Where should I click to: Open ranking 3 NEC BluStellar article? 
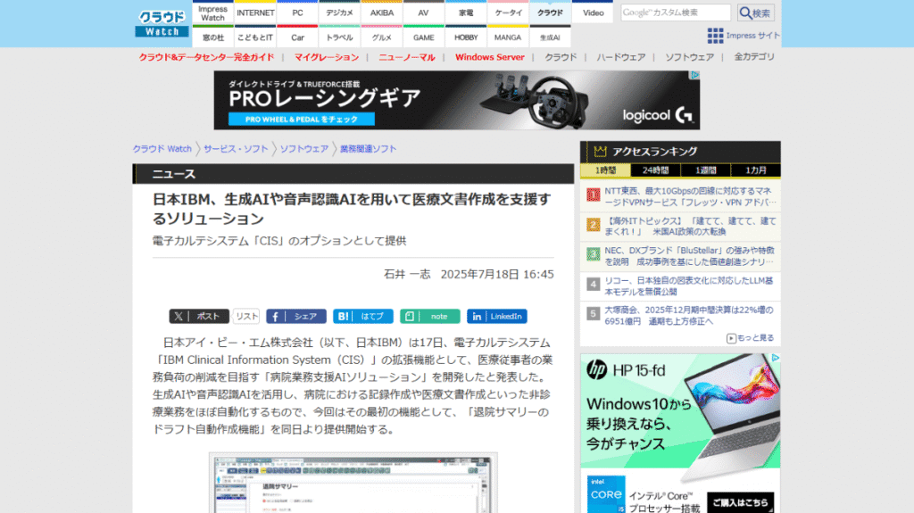(690, 256)
